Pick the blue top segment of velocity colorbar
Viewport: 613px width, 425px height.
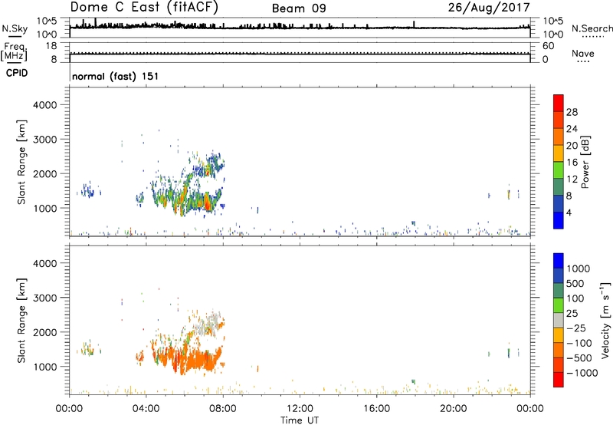[559, 261]
